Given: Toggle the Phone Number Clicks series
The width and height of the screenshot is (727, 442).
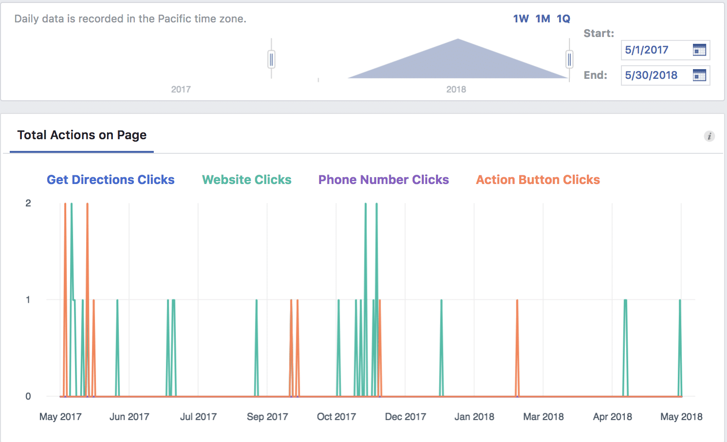Looking at the screenshot, I should (383, 180).
